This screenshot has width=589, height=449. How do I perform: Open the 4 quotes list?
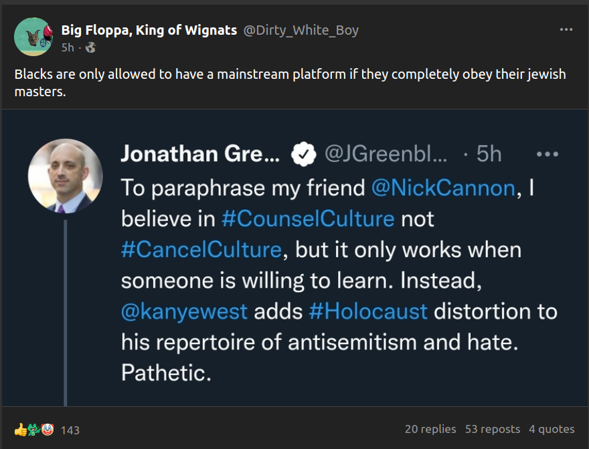[552, 429]
